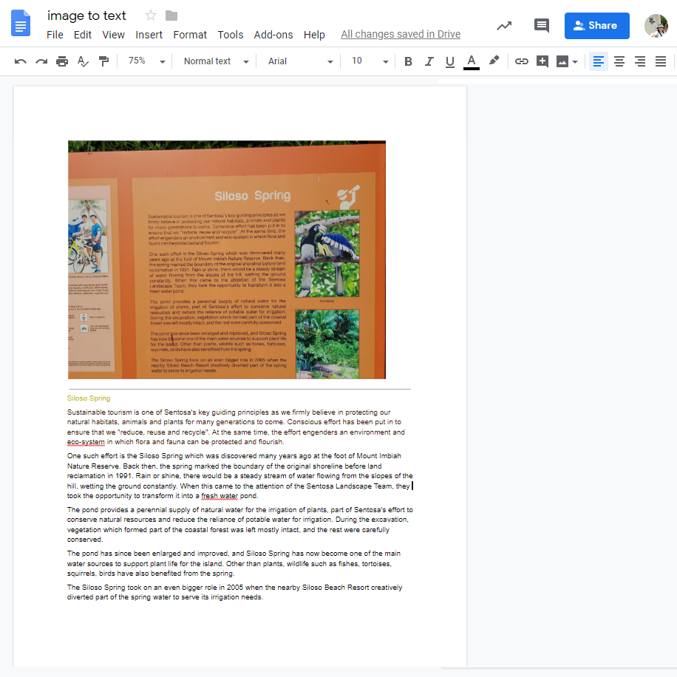Click the document title image to text
The image size is (677, 677).
[86, 16]
